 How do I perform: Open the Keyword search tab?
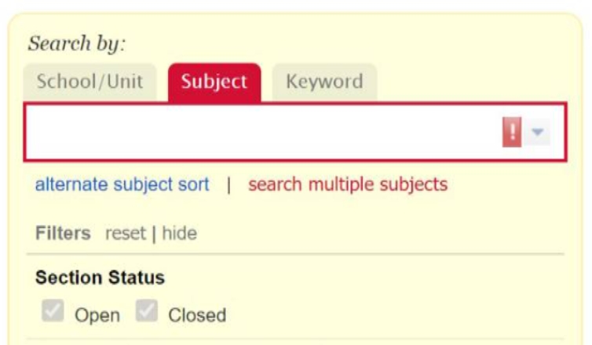[x=323, y=82]
